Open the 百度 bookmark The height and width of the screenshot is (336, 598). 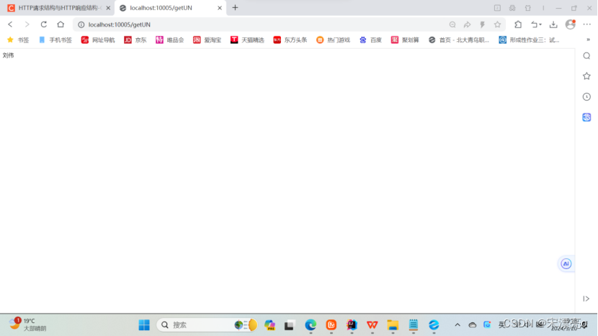(371, 40)
